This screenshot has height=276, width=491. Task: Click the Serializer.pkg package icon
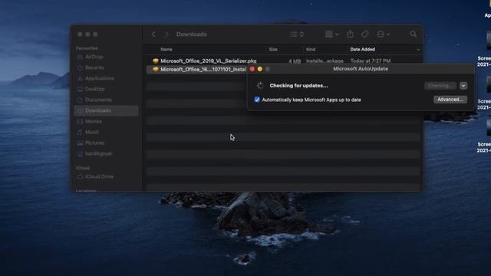coord(155,61)
